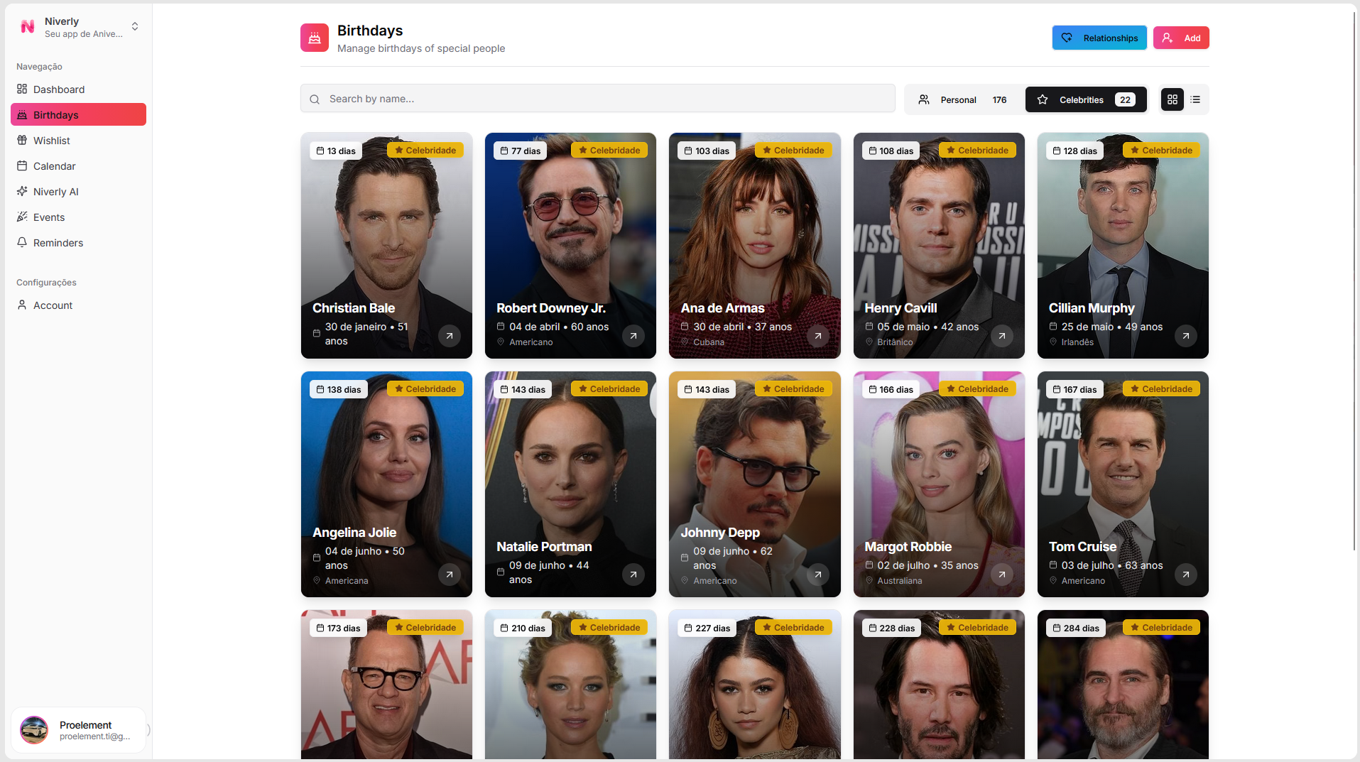
Task: Click Tom Hanks 173 dias card
Action: click(386, 685)
